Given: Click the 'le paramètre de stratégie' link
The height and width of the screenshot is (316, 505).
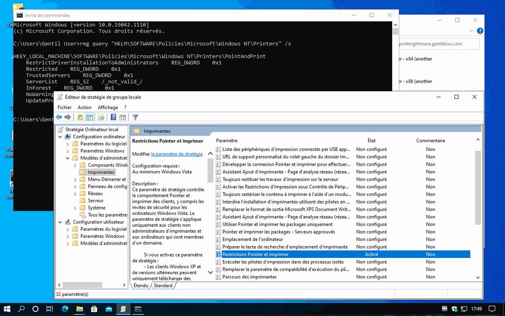Looking at the screenshot, I should click(177, 154).
